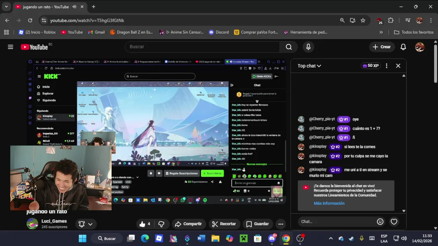Focus the YouTube Buscar search field
Viewport: 438px width, 246px height.
tap(202, 47)
